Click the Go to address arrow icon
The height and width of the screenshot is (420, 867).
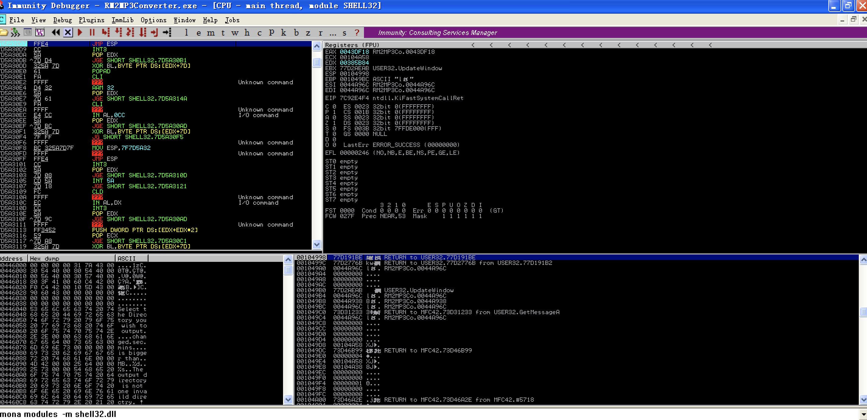point(167,32)
